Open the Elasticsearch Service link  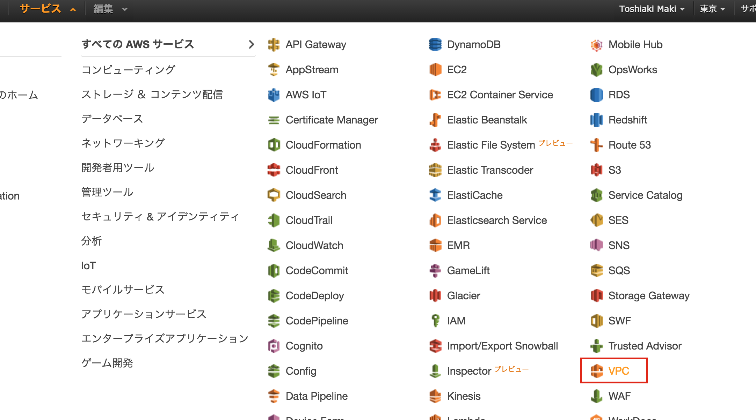click(x=497, y=220)
